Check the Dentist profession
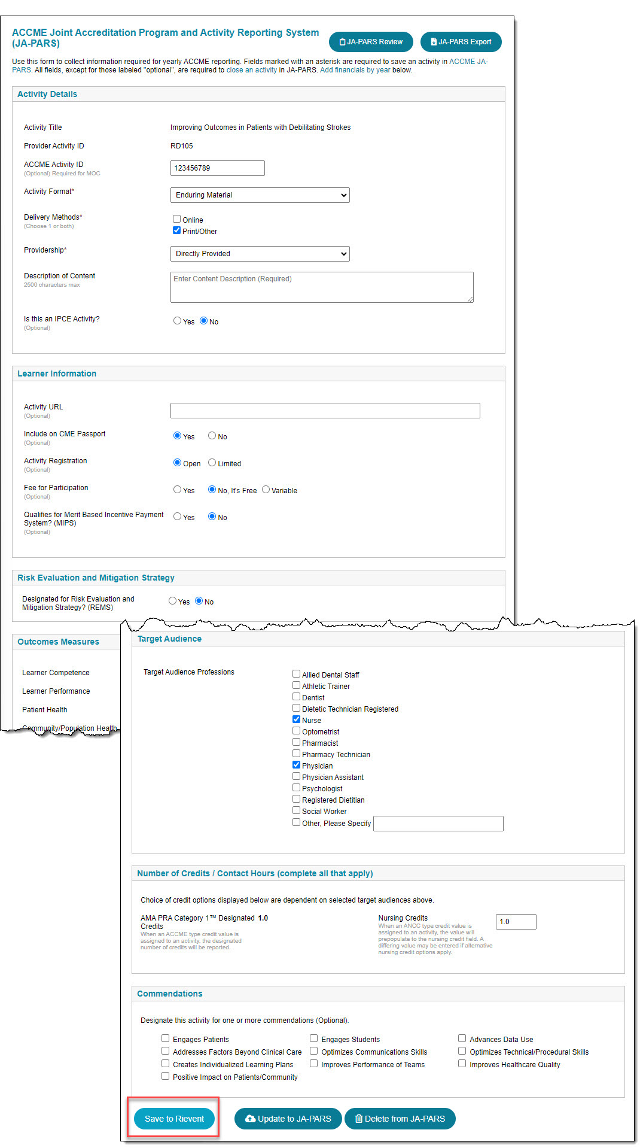Viewport: 640px width, 1148px height. (296, 697)
